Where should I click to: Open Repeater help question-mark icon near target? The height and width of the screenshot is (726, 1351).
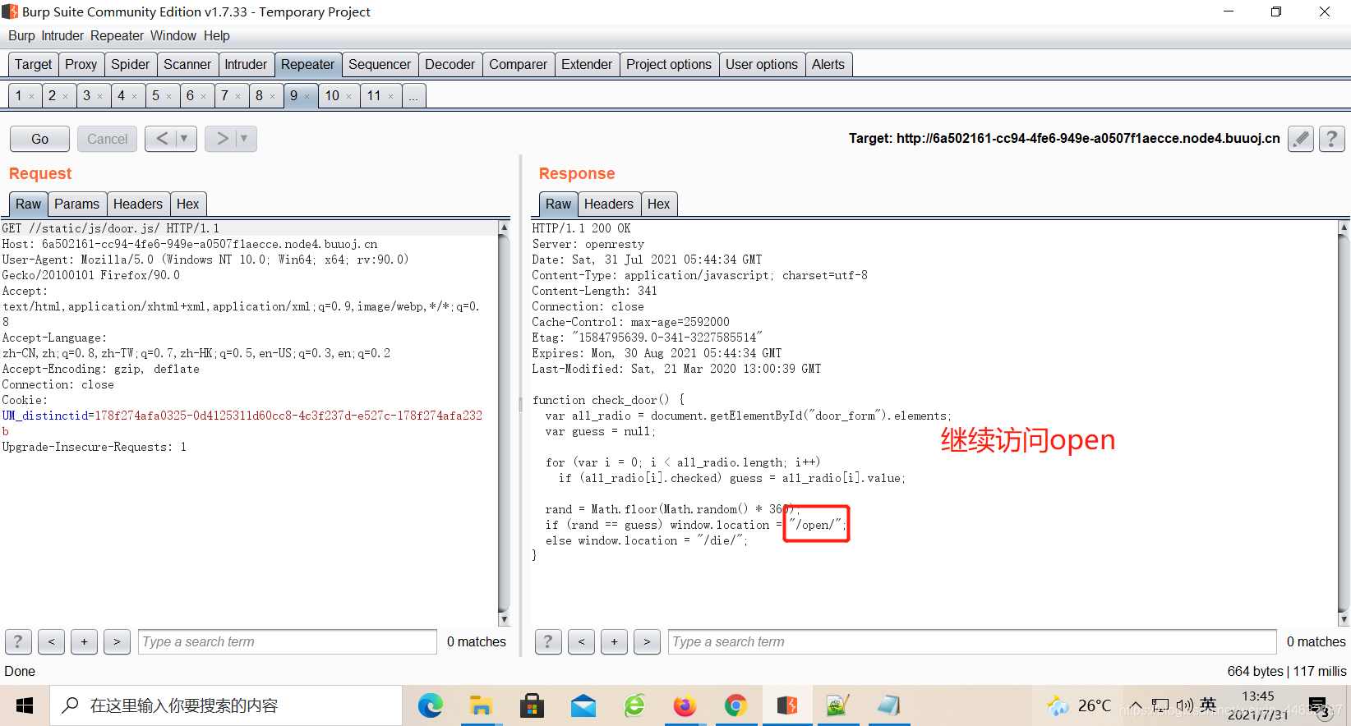[x=1332, y=139]
